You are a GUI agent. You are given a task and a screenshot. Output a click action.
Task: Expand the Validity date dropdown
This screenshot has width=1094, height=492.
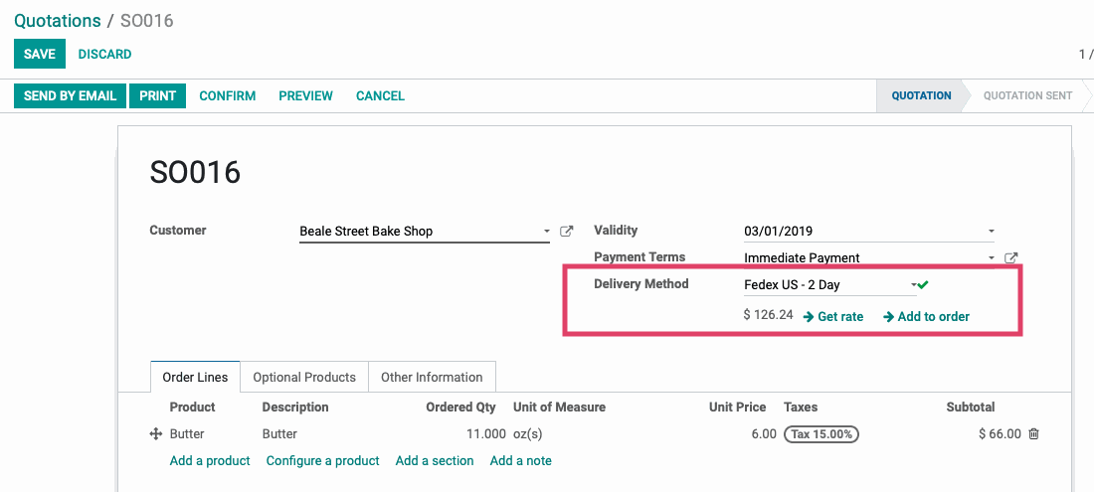[x=991, y=232]
